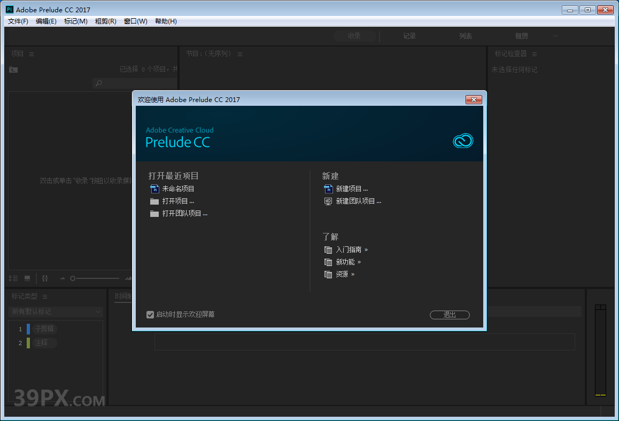
Task: Click the 退出 button
Action: click(x=450, y=315)
